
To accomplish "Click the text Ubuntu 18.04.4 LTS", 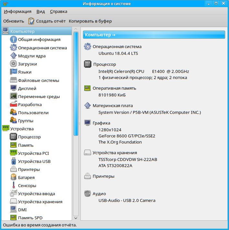I will coord(118,54).
